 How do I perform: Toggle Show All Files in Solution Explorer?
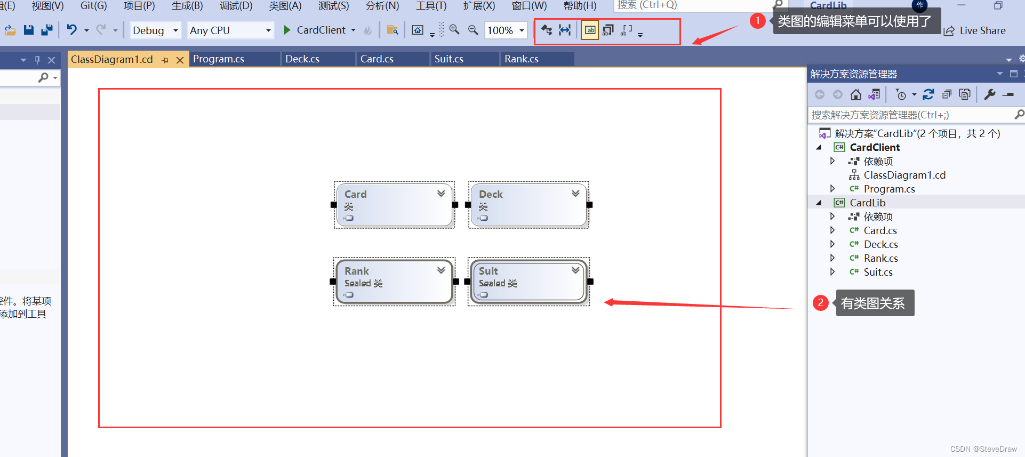(x=965, y=94)
